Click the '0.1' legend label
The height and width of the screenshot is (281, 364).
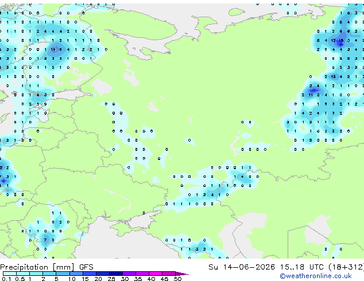(x=6, y=279)
